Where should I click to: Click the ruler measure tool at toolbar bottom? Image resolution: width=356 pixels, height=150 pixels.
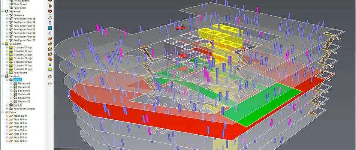[x=50, y=84]
